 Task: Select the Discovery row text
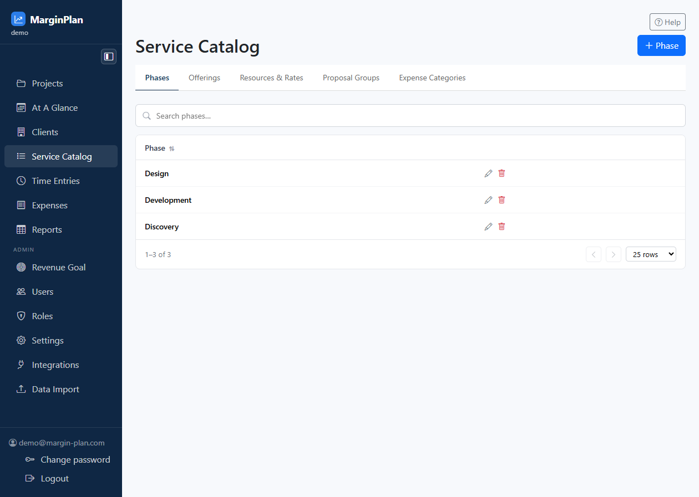tap(161, 227)
